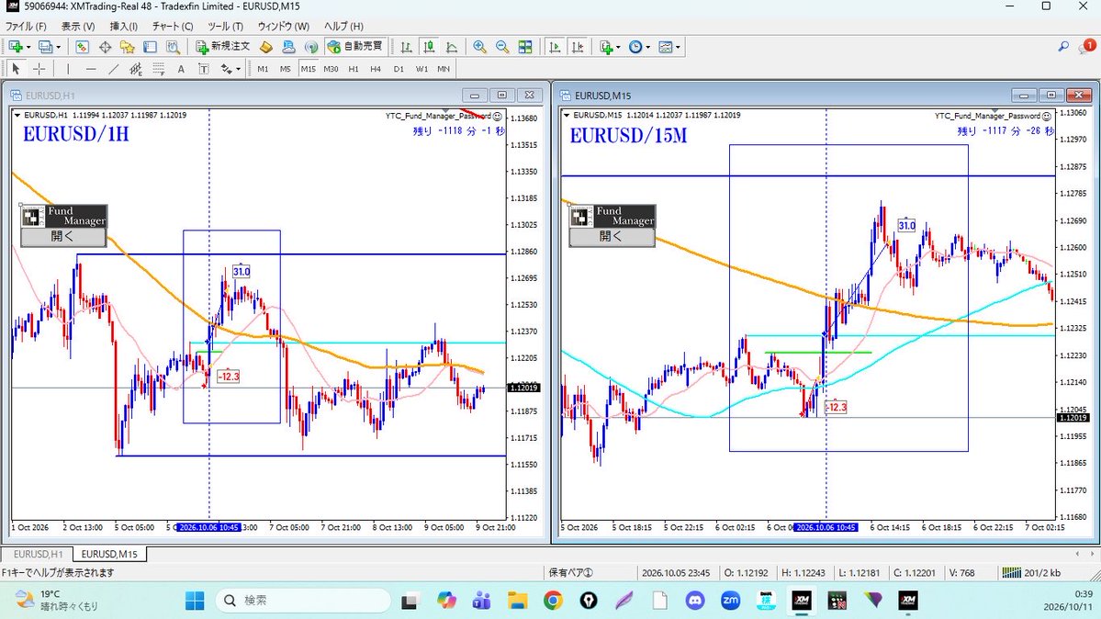Image resolution: width=1101 pixels, height=619 pixels.
Task: Select the Fibonacci retracement tool
Action: point(159,69)
